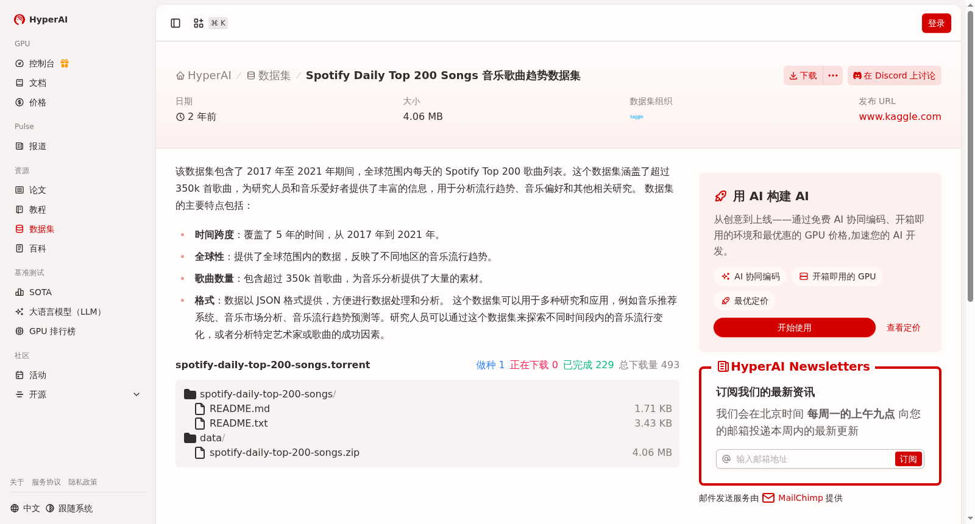The height and width of the screenshot is (524, 975).
Task: Open the 中文 language selector
Action: click(x=25, y=508)
